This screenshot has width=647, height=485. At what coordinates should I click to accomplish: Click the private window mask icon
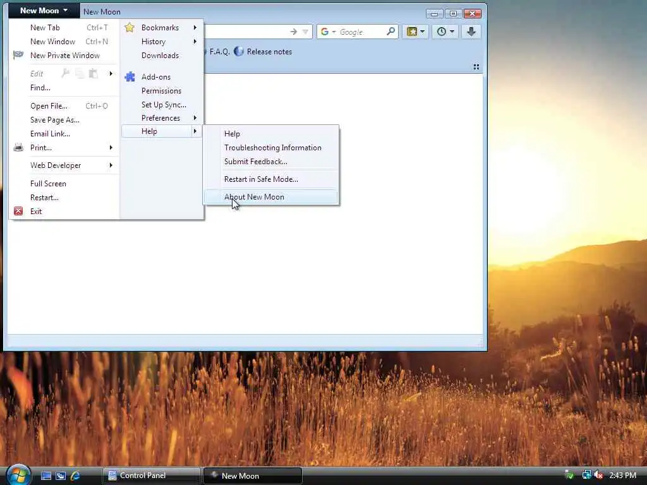point(18,54)
